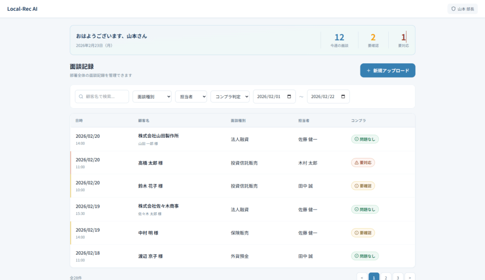Click the search magnifier icon in customer search
Viewport: 485px width, 280px height.
(x=81, y=96)
